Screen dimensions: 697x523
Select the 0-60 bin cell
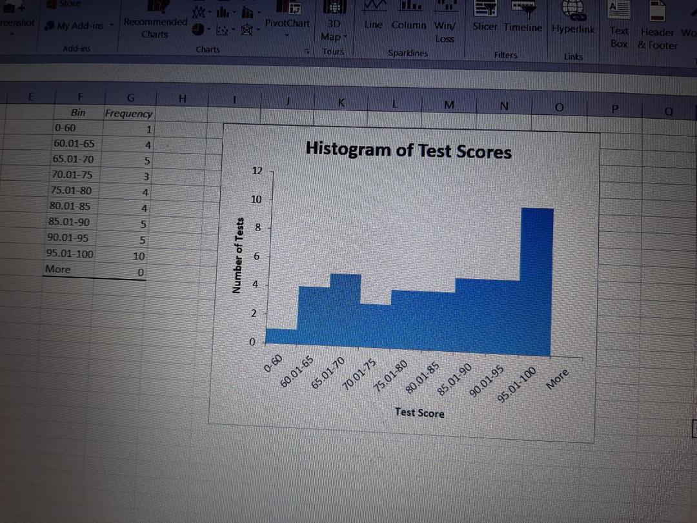[x=78, y=128]
